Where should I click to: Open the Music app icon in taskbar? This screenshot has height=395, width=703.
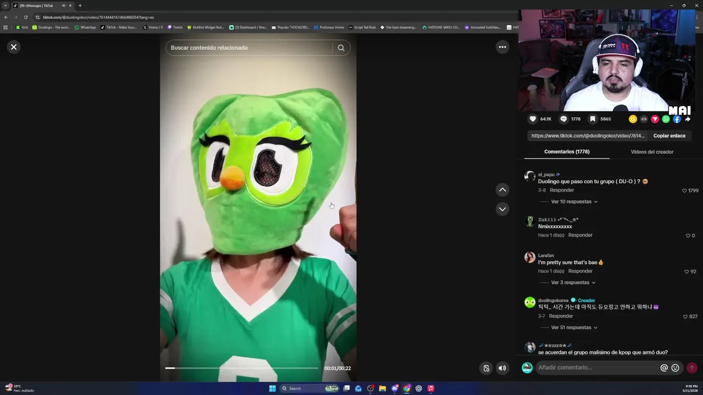point(431,388)
